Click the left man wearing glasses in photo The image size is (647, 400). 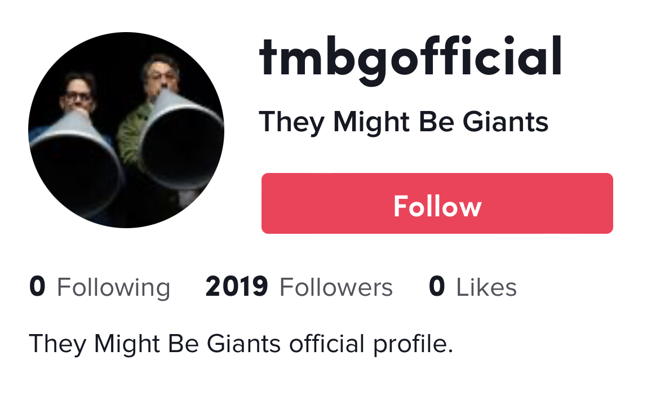(77, 93)
